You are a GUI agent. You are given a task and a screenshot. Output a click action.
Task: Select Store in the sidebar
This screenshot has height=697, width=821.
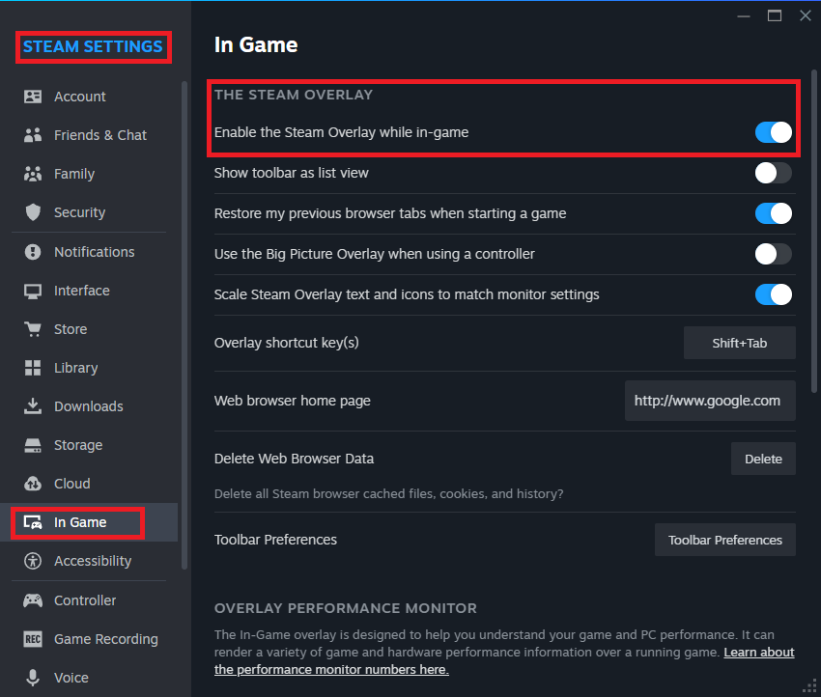[x=89, y=329]
